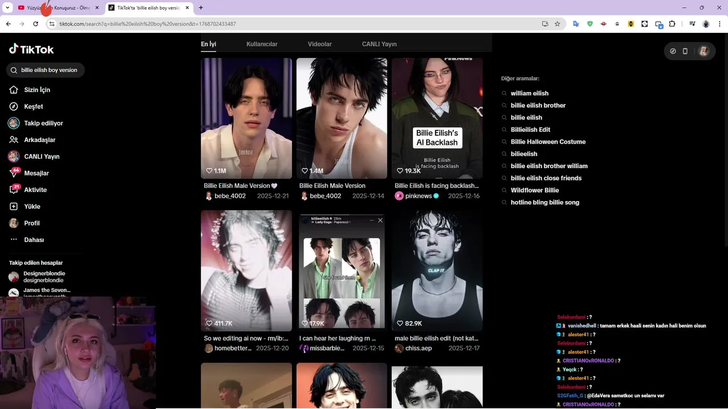728x409 pixels.
Task: Switch to Kullanıcılar tab
Action: (262, 44)
